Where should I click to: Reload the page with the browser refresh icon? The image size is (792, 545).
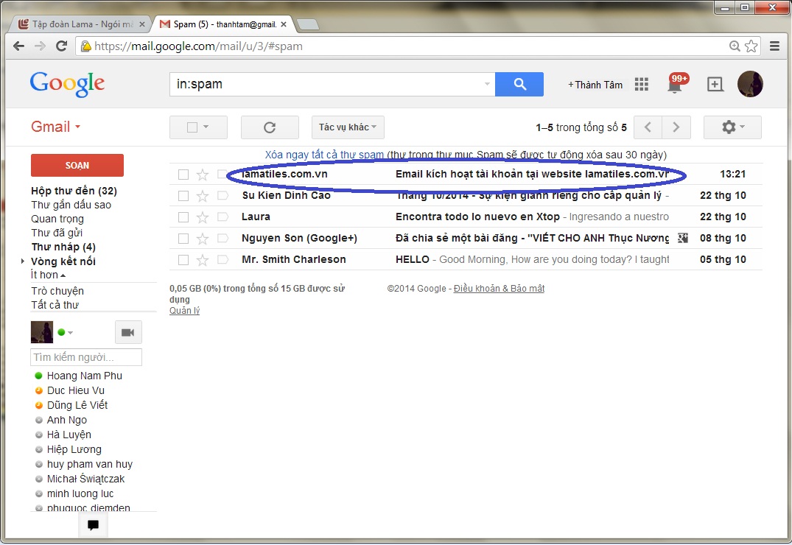point(62,46)
